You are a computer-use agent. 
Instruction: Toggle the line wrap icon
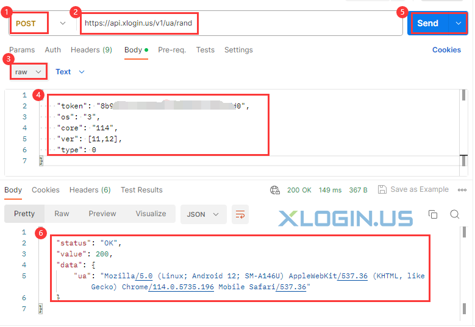click(240, 214)
